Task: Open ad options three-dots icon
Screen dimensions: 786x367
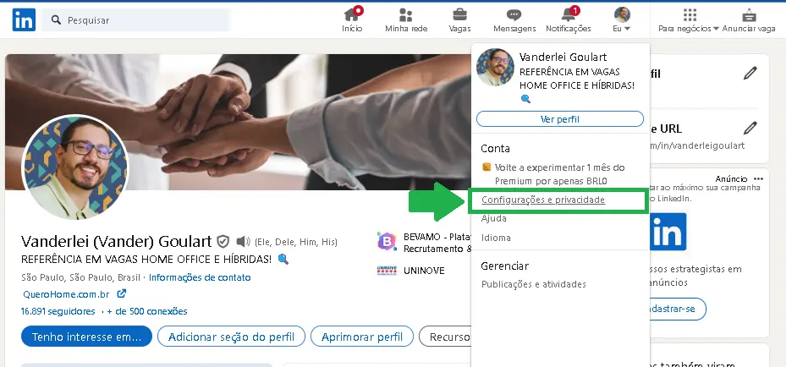Action: (x=758, y=178)
